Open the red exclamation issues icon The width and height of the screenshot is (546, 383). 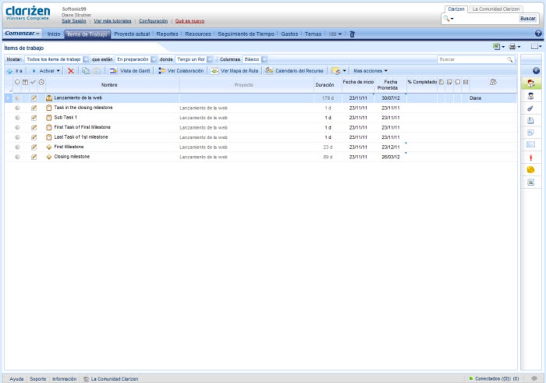coord(530,157)
